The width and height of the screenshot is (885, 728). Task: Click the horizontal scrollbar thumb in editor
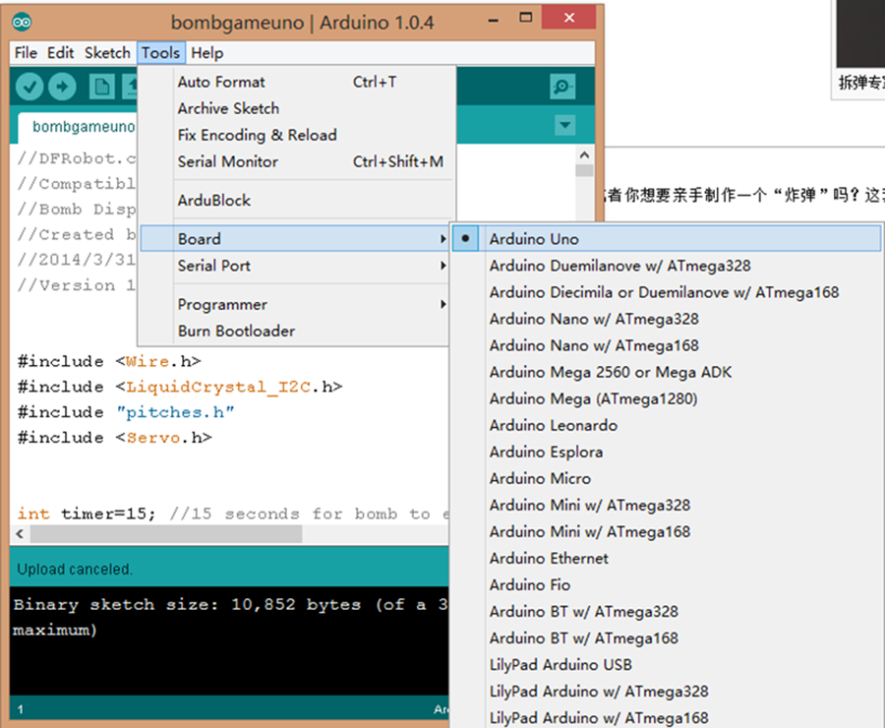(x=166, y=534)
